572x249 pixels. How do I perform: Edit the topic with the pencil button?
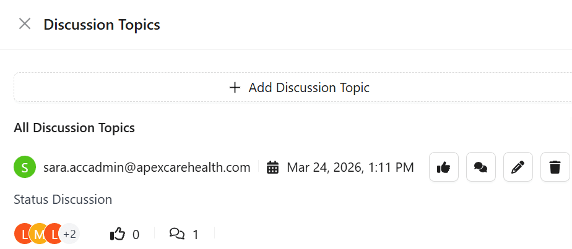click(518, 167)
